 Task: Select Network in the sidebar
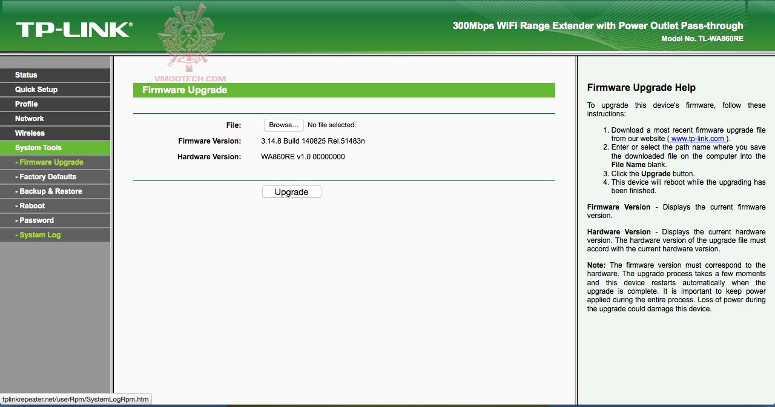[x=55, y=119]
